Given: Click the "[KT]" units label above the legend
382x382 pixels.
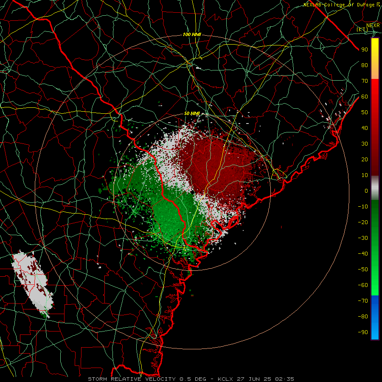Looking at the screenshot, I should [x=362, y=30].
